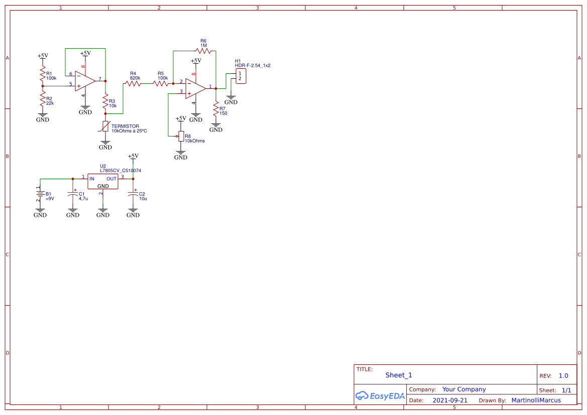Select the R3 10k resistor

(x=105, y=102)
